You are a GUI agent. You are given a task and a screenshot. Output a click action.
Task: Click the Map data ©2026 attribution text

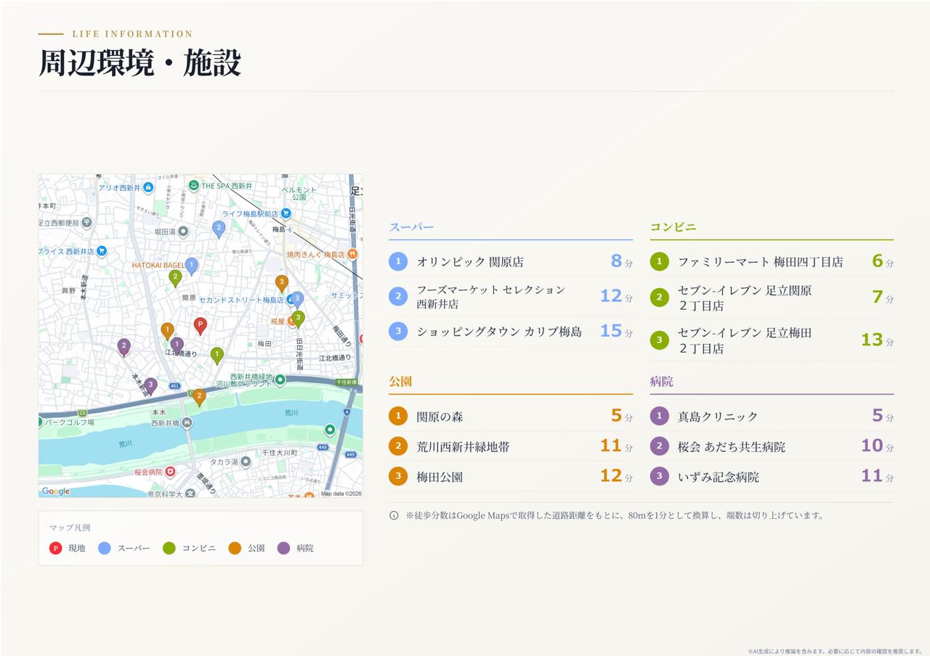point(341,493)
